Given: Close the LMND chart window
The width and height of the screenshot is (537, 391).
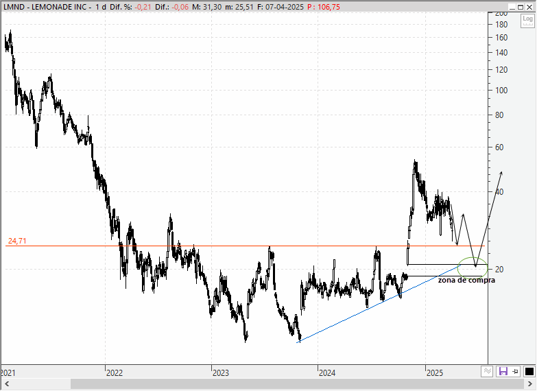Looking at the screenshot, I should (x=529, y=7).
